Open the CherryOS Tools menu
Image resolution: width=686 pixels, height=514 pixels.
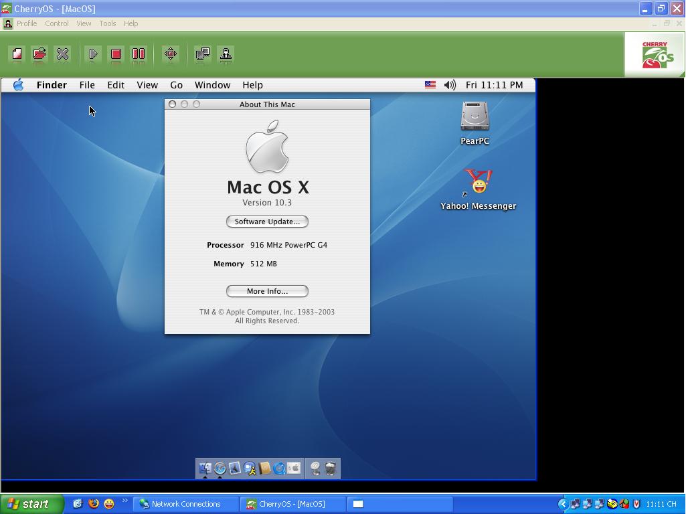(107, 23)
